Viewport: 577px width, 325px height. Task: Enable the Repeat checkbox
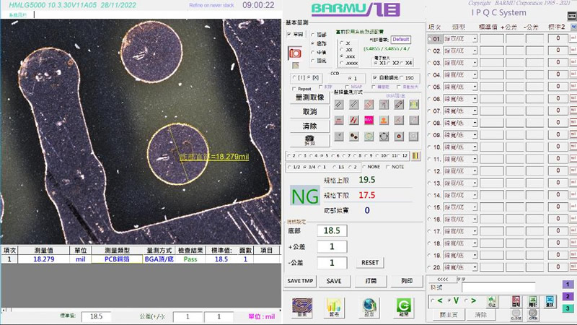(291, 88)
